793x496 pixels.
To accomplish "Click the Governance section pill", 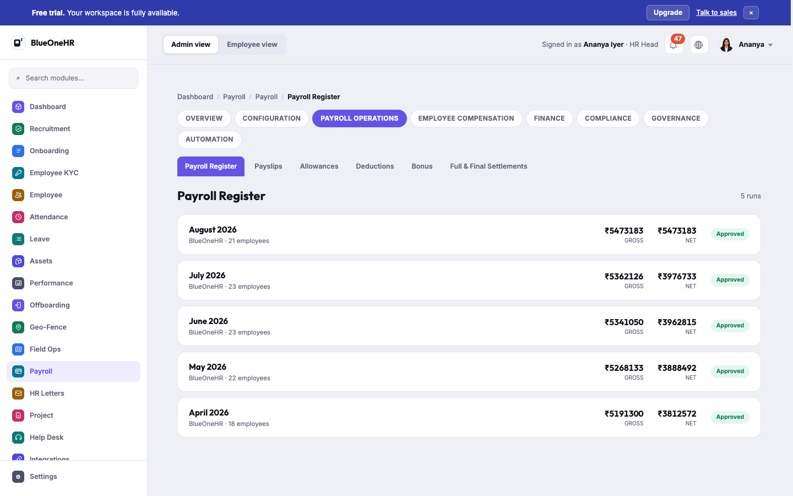I will 676,118.
